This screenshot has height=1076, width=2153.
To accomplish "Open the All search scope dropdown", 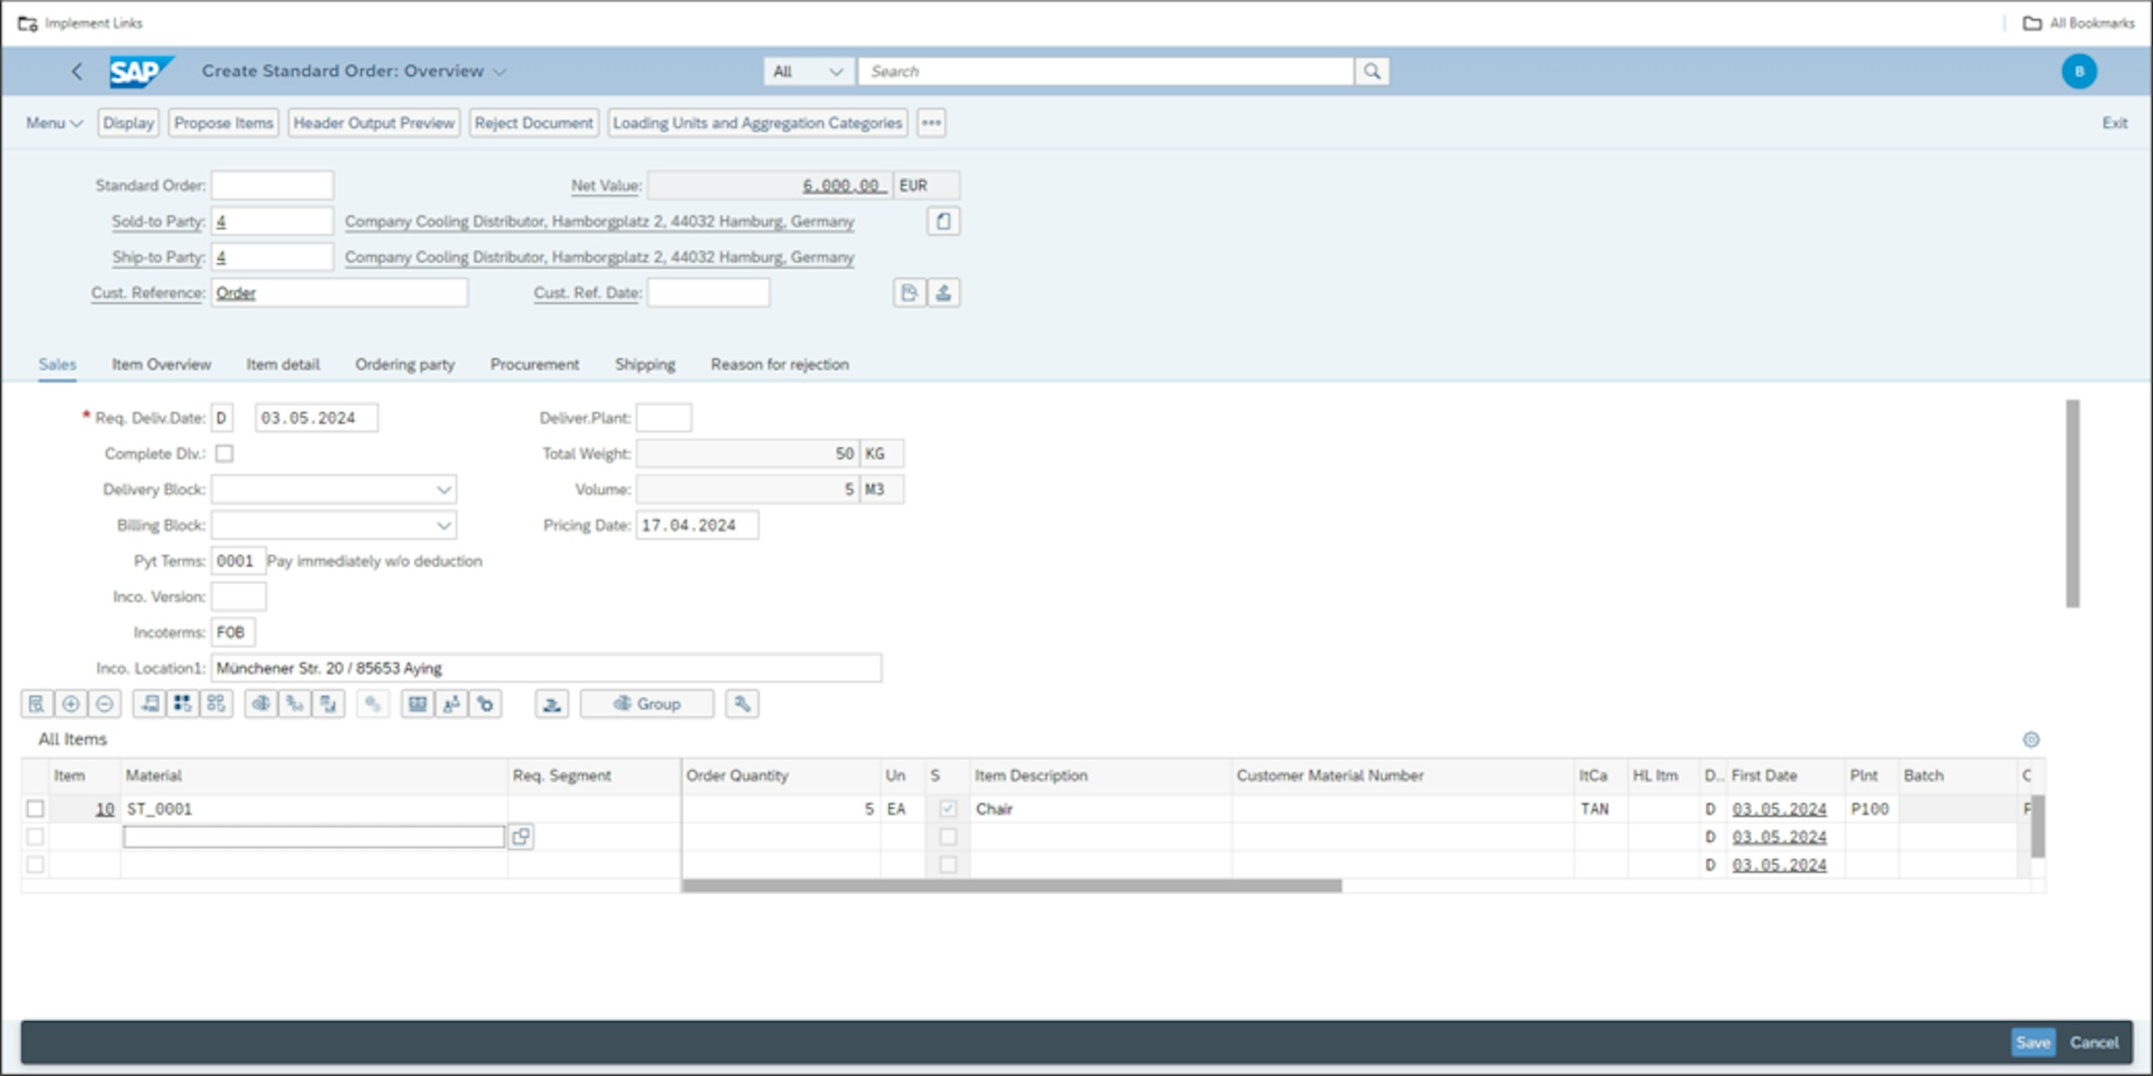I will [808, 71].
